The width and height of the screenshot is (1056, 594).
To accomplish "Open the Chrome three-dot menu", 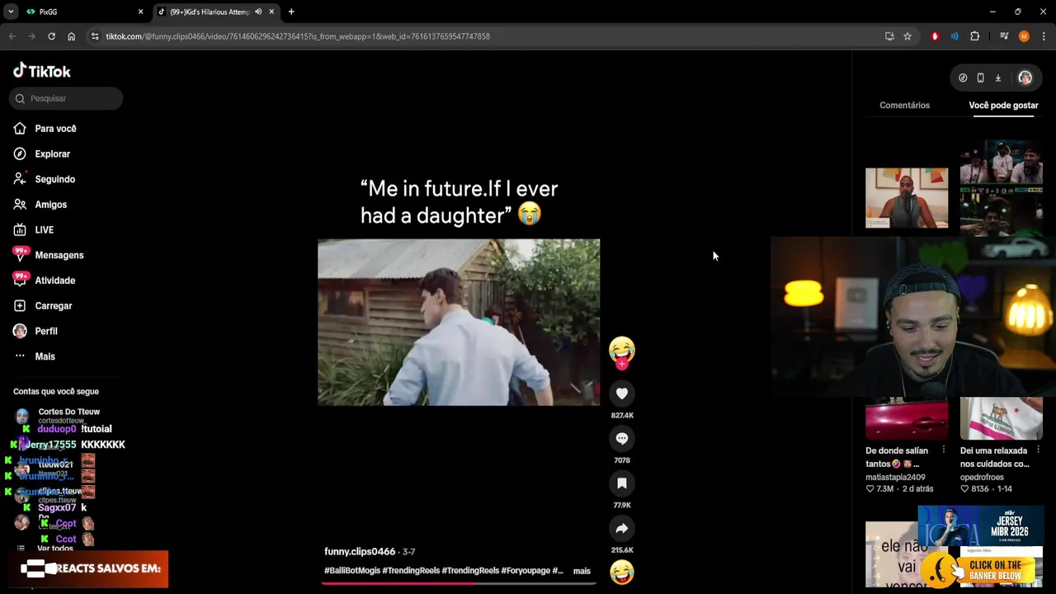I will tap(1044, 36).
